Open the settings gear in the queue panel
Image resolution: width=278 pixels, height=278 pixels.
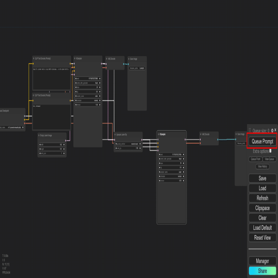tap(272, 131)
